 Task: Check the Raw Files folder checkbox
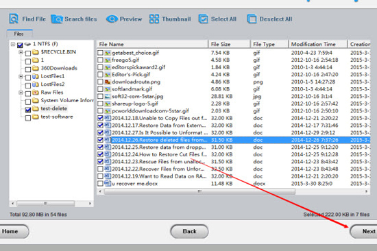point(28,94)
